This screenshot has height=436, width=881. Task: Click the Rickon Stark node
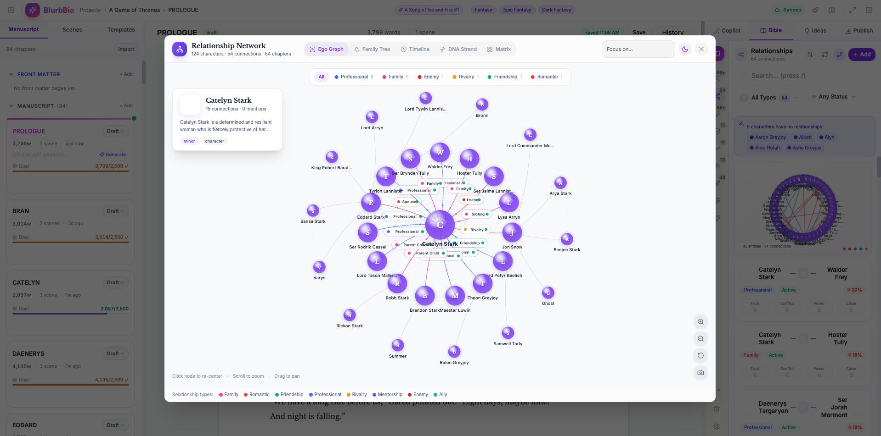pos(350,315)
